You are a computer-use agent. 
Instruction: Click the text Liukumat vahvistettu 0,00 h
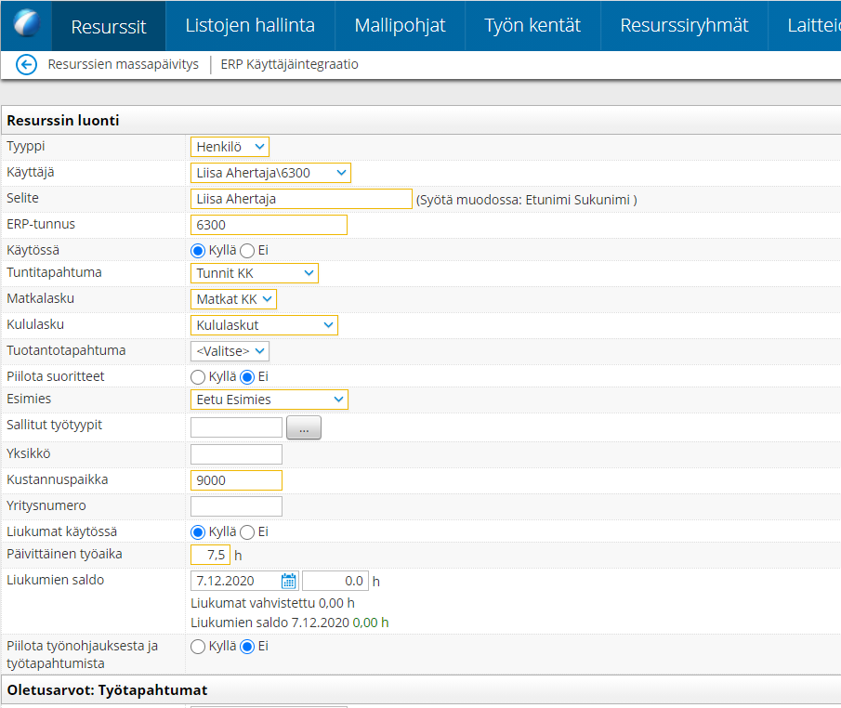click(272, 603)
